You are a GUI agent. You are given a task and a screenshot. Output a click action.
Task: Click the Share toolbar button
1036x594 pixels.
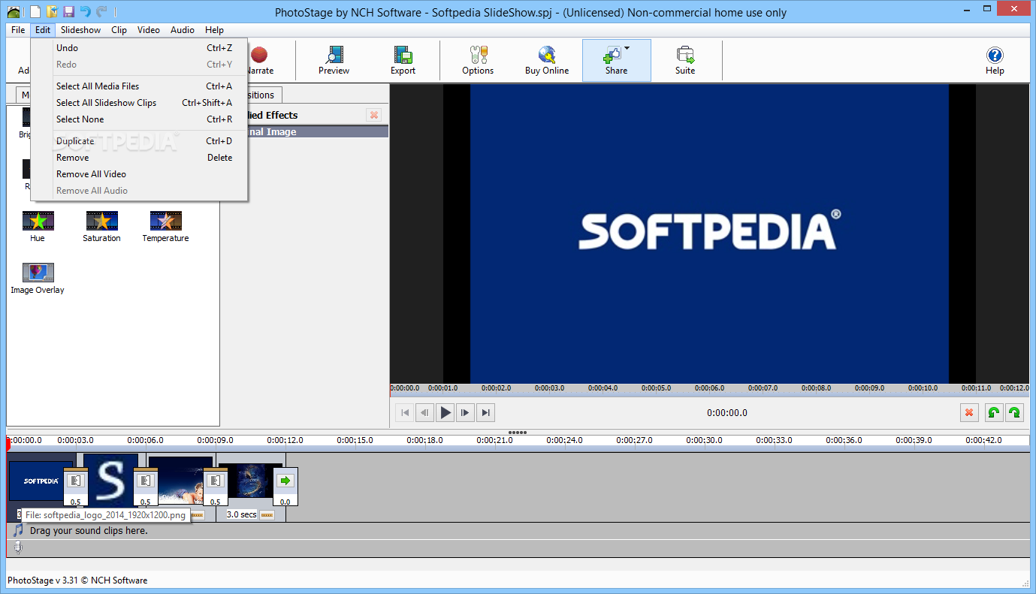[616, 61]
